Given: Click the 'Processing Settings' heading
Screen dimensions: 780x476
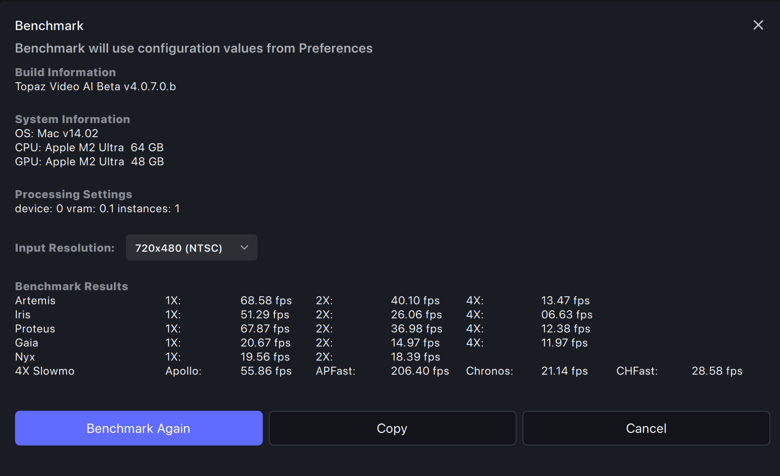Looking at the screenshot, I should tap(73, 194).
